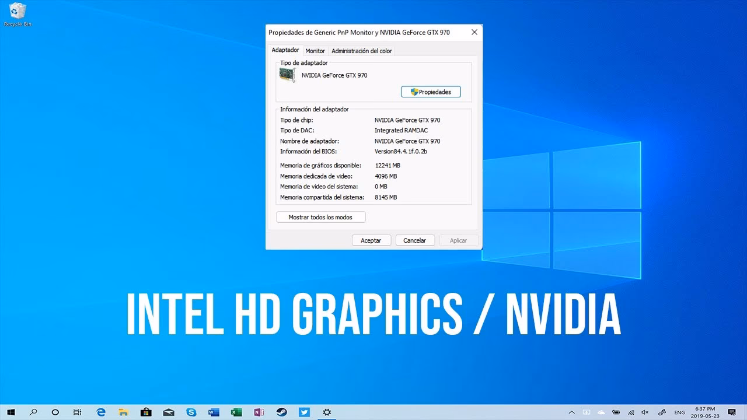Open the Mail app on the taskbar
The height and width of the screenshot is (420, 747).
(x=169, y=412)
